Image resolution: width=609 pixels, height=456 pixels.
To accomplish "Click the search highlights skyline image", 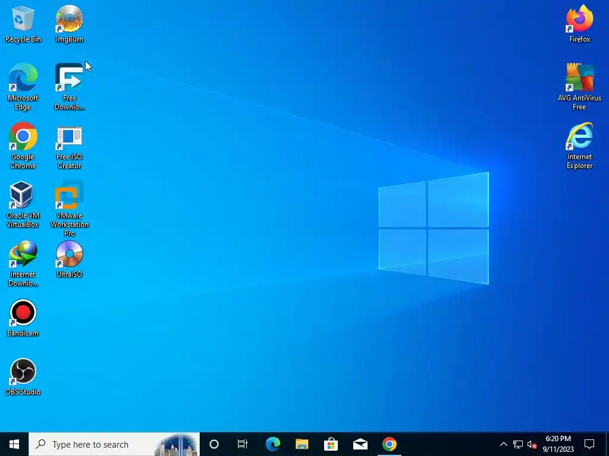I will tap(177, 445).
